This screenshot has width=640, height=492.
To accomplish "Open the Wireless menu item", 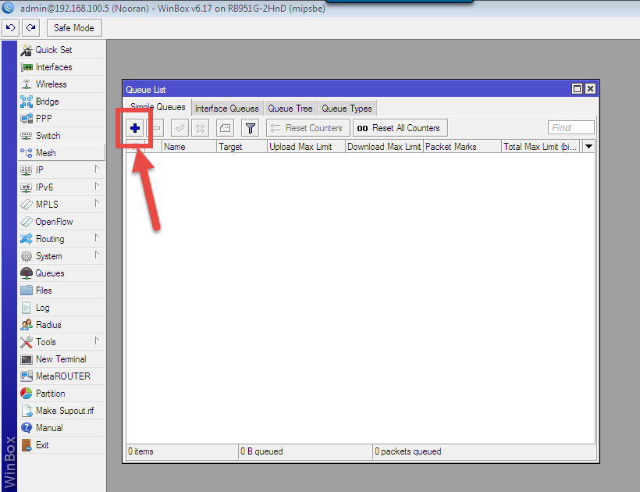I will (51, 84).
